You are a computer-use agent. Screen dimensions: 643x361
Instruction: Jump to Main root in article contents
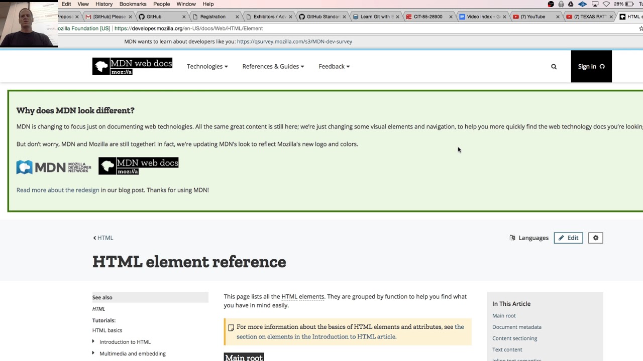pyautogui.click(x=504, y=315)
